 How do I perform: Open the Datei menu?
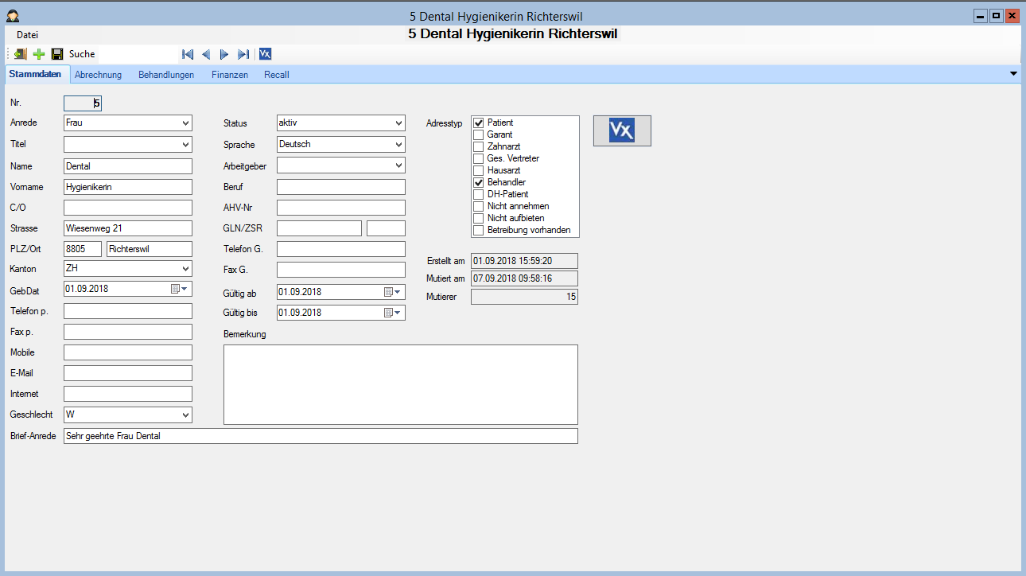(x=27, y=35)
